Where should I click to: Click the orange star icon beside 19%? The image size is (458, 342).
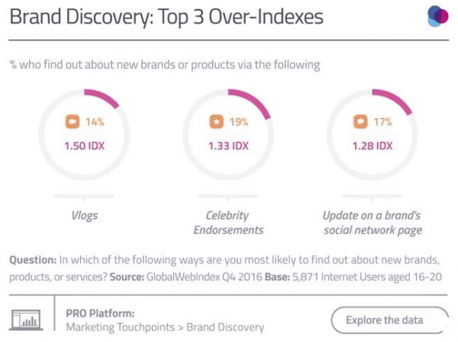215,121
